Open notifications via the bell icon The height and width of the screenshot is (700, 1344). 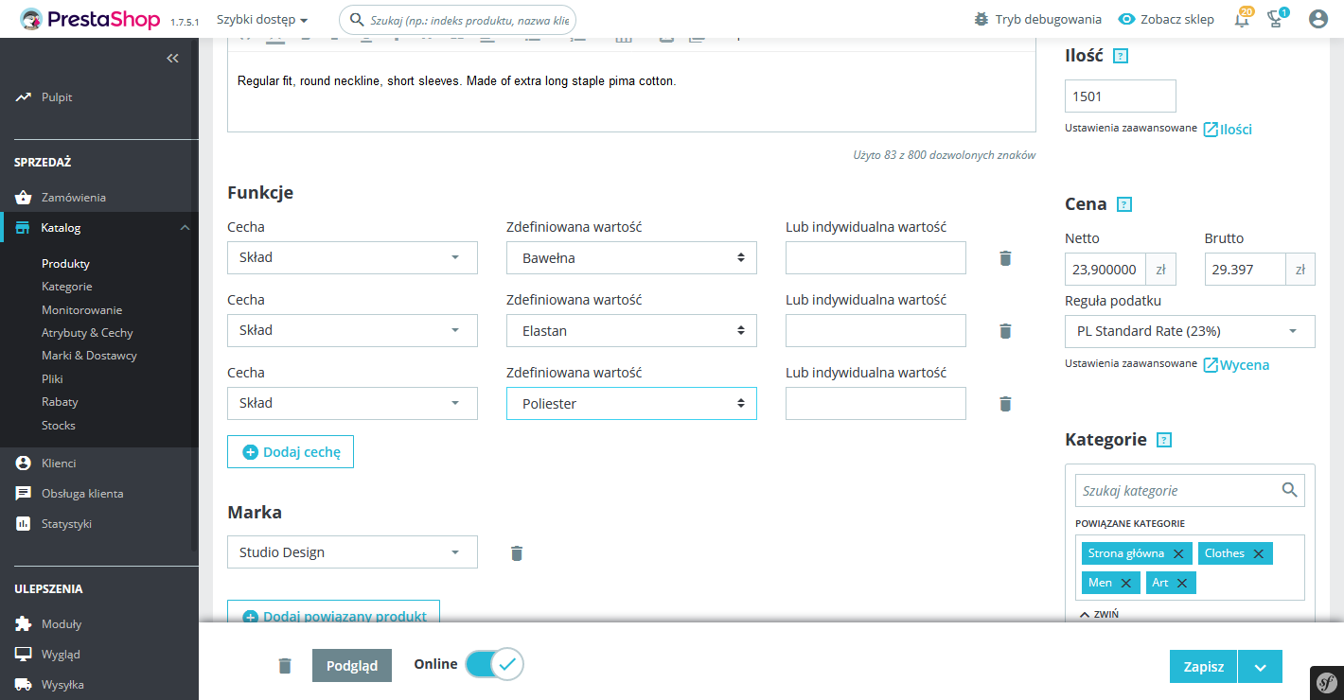pyautogui.click(x=1242, y=18)
